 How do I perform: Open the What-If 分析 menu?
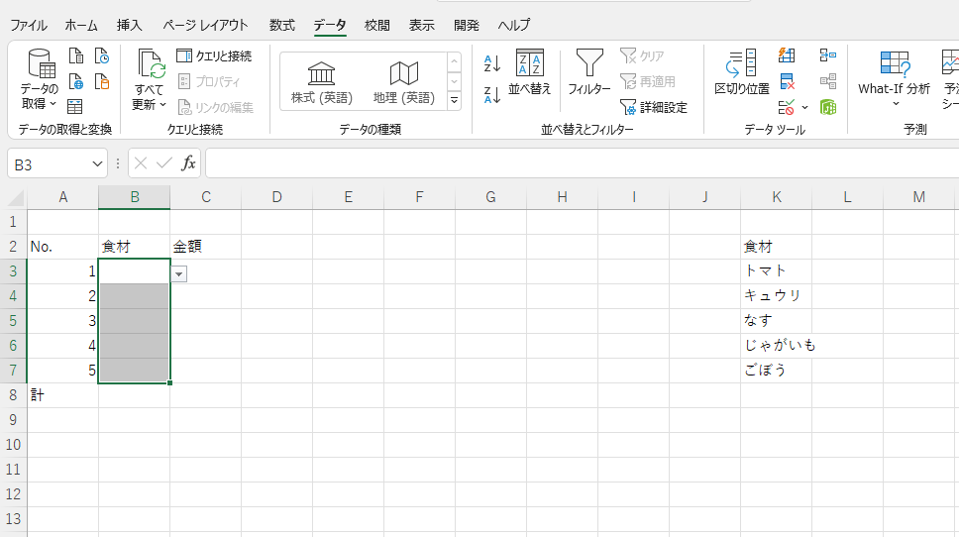tap(895, 78)
